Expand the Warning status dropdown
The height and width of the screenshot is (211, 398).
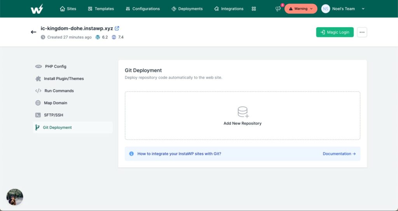(x=301, y=9)
